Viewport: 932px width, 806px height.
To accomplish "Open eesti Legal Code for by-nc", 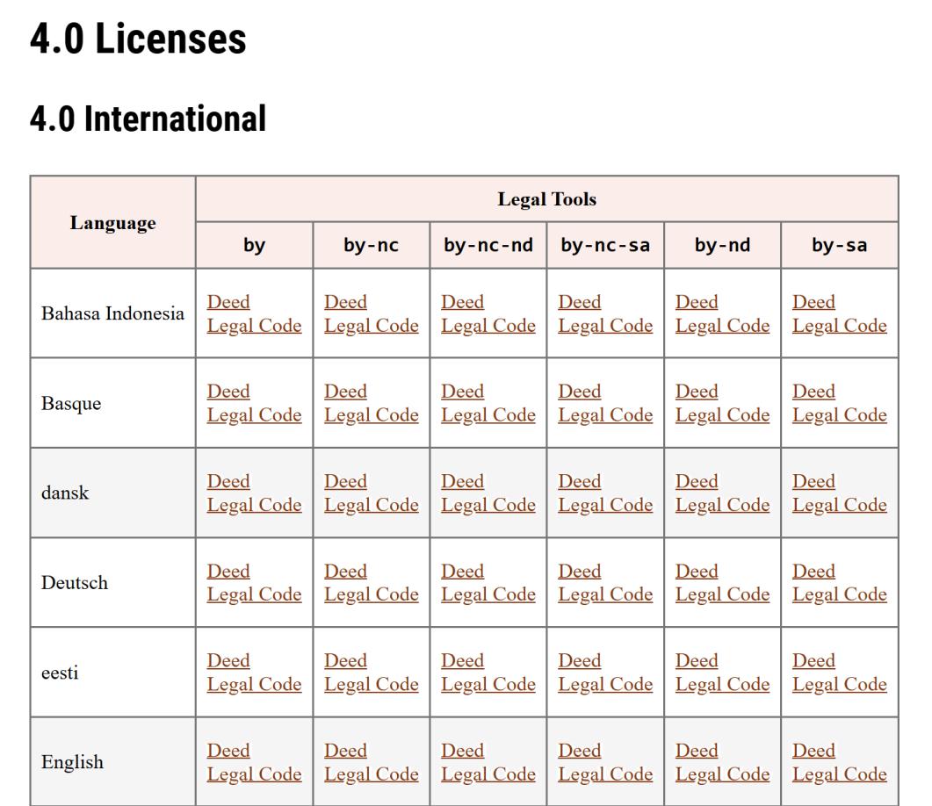I will pos(372,684).
